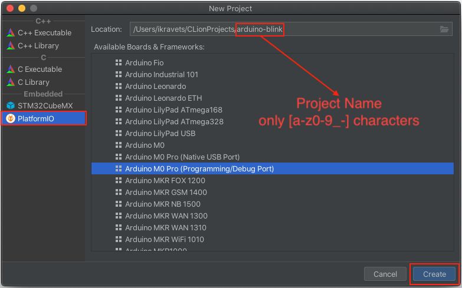Select C++ Executable project type
The height and width of the screenshot is (288, 462).
click(x=44, y=32)
